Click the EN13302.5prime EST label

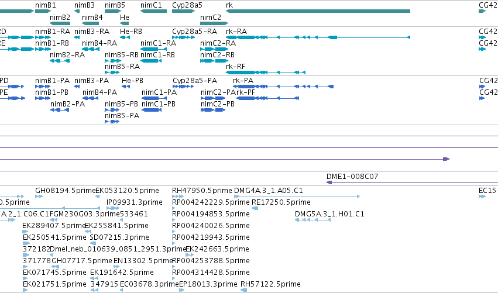(x=143, y=261)
